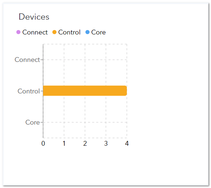Click the Core y-axis label

(33, 122)
